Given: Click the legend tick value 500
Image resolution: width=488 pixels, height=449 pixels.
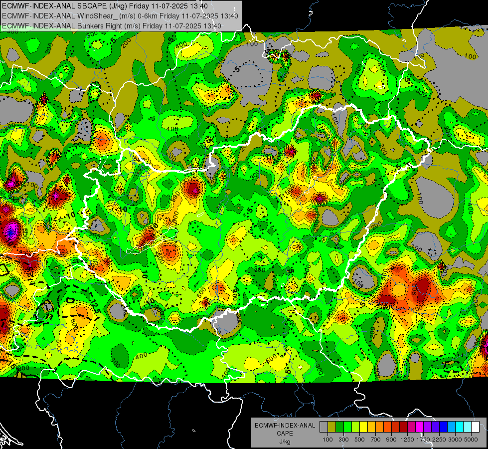Looking at the screenshot, I should click(x=359, y=440).
